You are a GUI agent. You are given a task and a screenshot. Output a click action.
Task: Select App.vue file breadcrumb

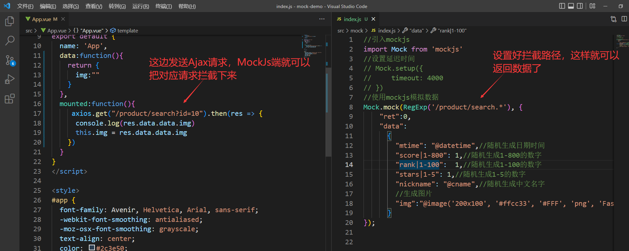coord(54,30)
